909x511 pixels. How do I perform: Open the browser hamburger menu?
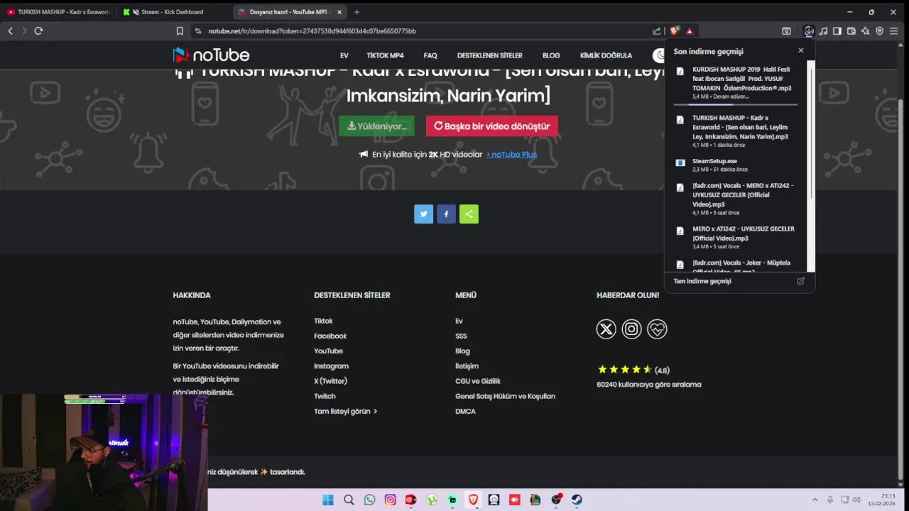894,31
